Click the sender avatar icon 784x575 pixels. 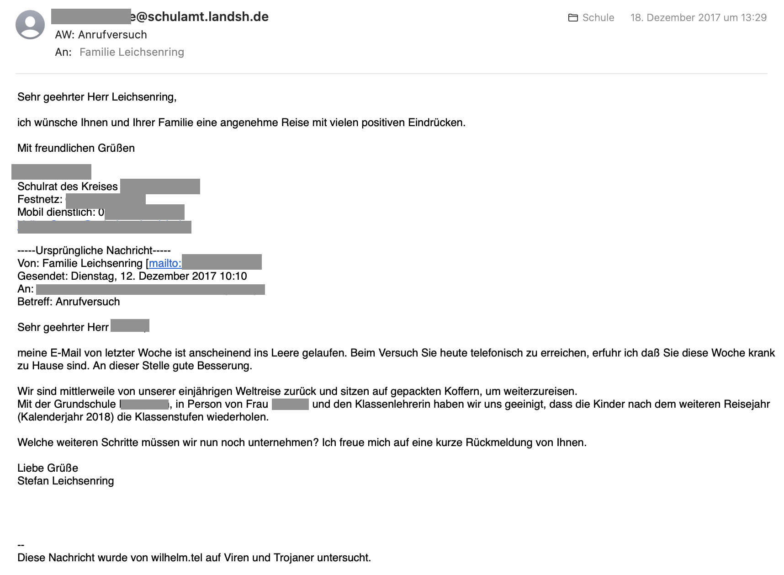point(30,25)
